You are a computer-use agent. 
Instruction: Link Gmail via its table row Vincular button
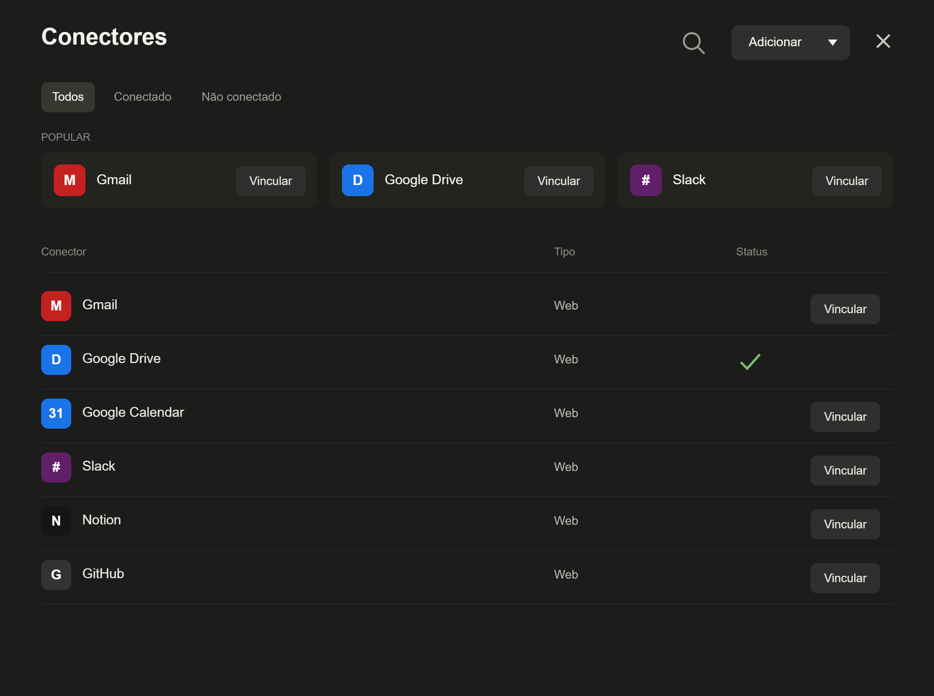point(845,309)
